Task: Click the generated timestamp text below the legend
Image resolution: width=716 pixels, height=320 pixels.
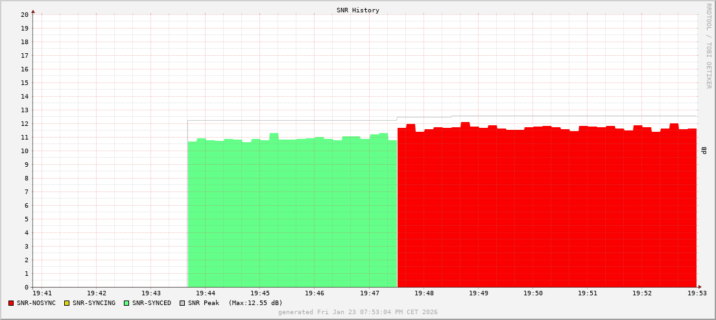Action: point(357,312)
